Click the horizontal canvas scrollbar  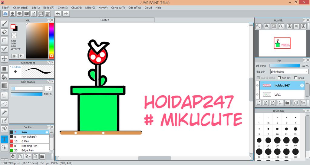click(154, 158)
